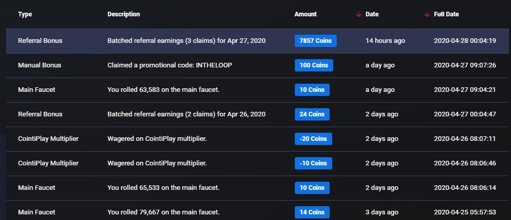511x220 pixels.
Task: Click the '14 hours ago' date cell
Action: [x=385, y=41]
